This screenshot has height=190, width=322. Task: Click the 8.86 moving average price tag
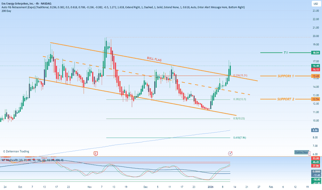[315, 130]
